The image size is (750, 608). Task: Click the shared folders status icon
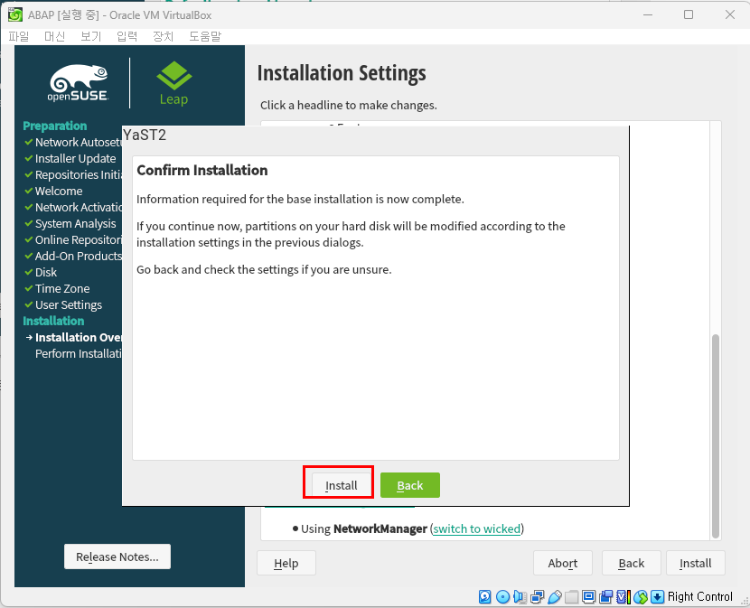pos(572,596)
